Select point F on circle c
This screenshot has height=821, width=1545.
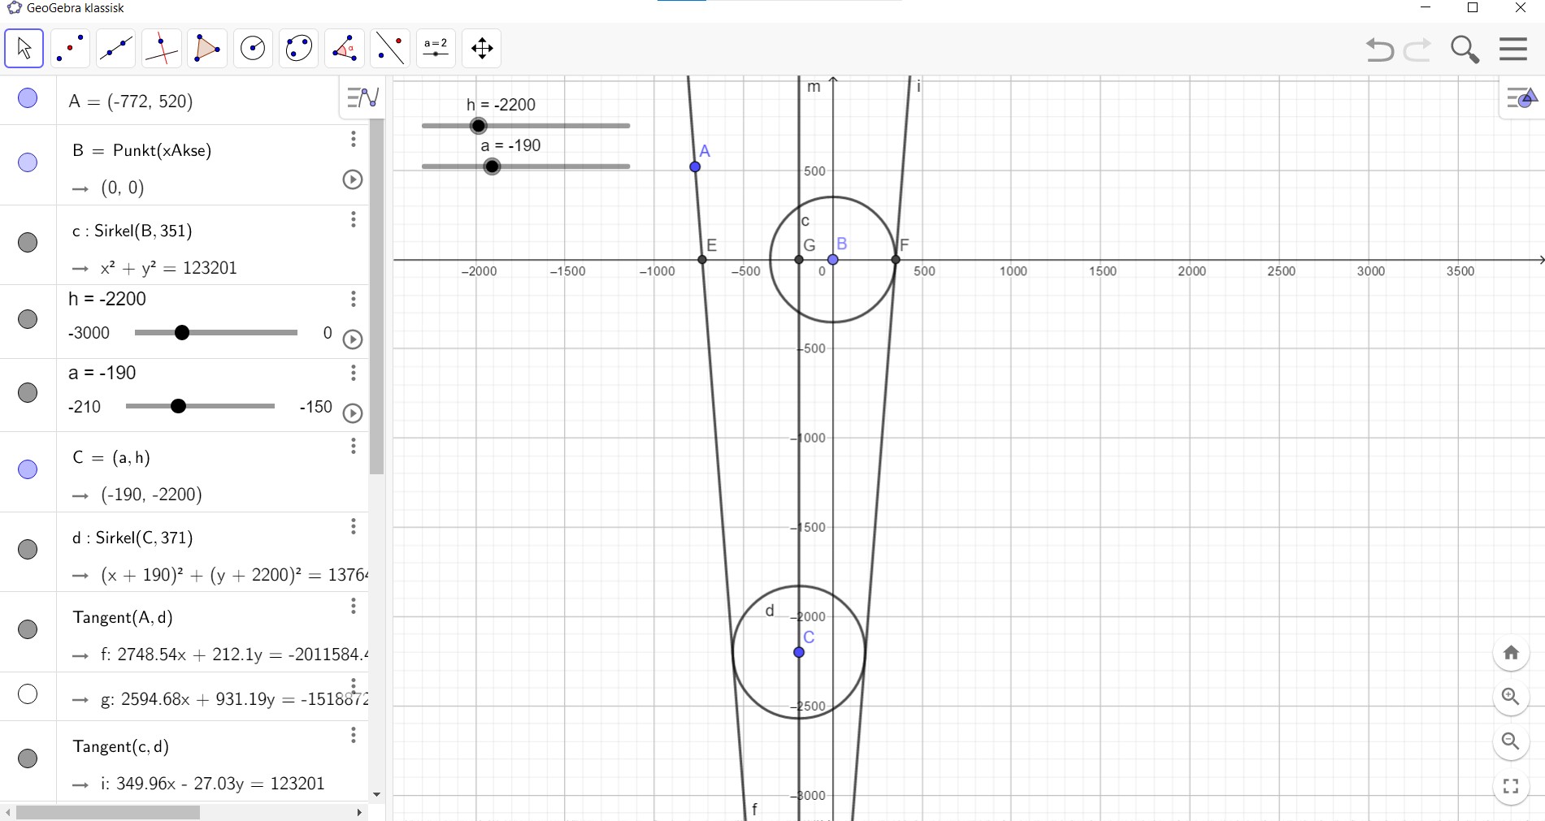(x=896, y=260)
